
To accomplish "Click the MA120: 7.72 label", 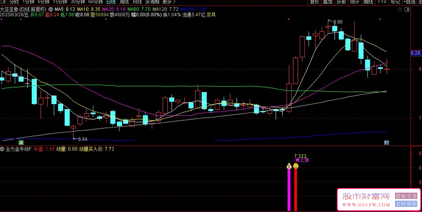I will tap(165, 9).
